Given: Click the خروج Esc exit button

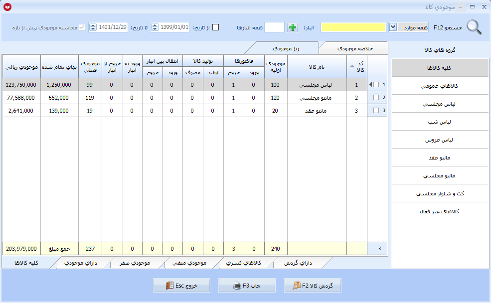Looking at the screenshot, I should point(181,286).
